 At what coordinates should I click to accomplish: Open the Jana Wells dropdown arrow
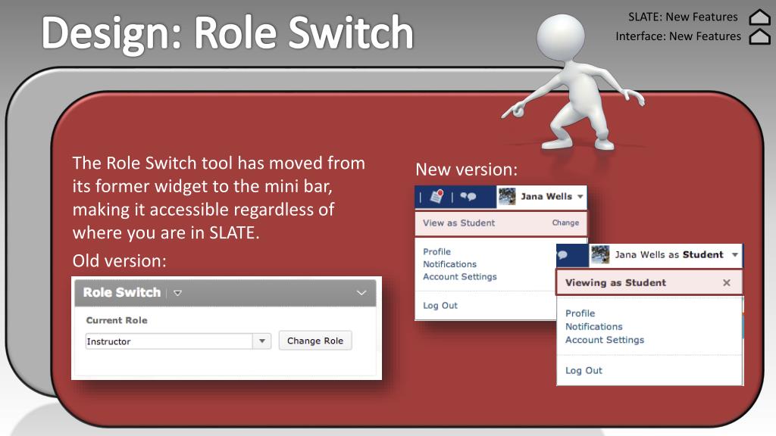(580, 196)
